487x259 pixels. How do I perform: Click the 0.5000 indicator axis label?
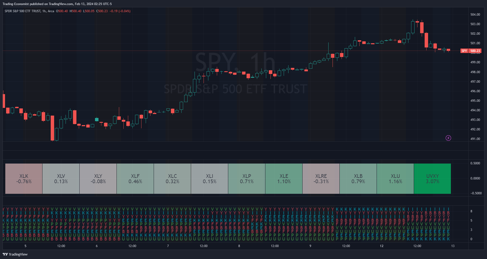coord(475,163)
